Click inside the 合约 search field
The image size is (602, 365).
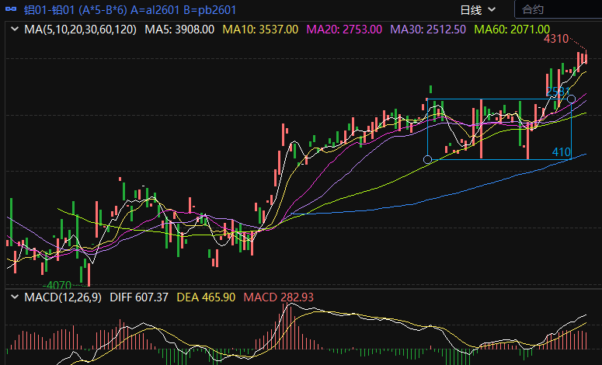[x=555, y=10]
